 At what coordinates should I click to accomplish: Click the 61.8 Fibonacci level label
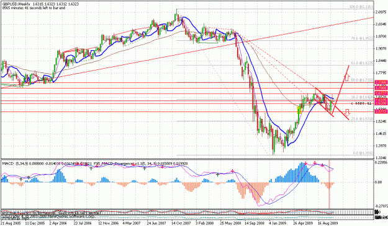pyautogui.click(x=362, y=63)
